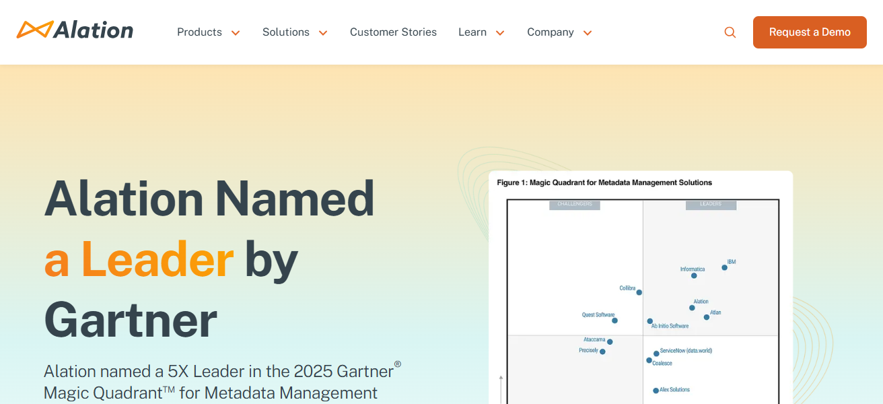
Task: Select the Collibra data point dot
Action: pyautogui.click(x=639, y=292)
